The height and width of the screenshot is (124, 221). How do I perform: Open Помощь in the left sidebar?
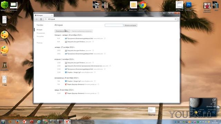(40, 43)
